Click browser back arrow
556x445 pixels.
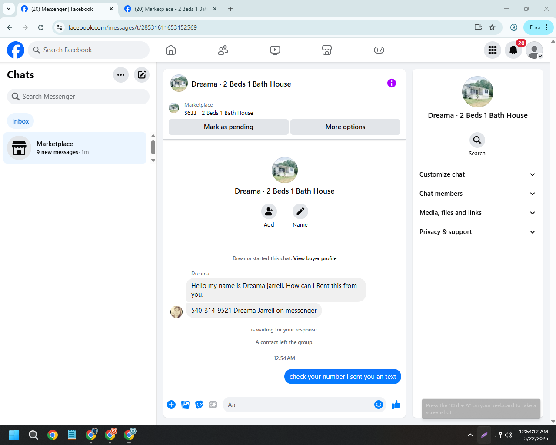[10, 27]
